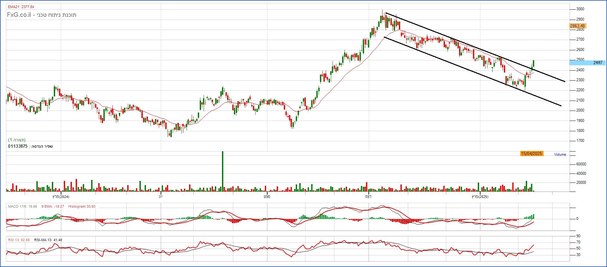Click the 0 level on MACD axis
This screenshot has height=267, width=607.
coord(577,219)
